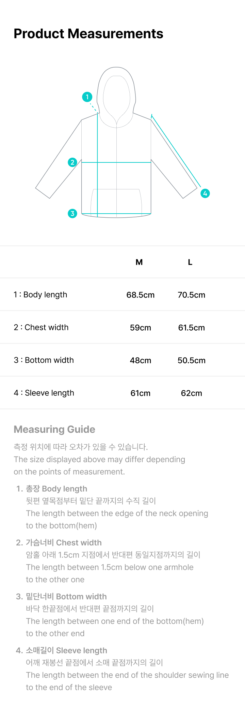245x721 pixels.
Task: Click the hoodie front pocket outline
Action: pos(116,201)
